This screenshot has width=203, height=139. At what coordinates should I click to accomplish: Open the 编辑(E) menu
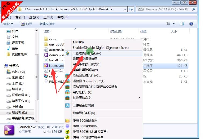20,17
